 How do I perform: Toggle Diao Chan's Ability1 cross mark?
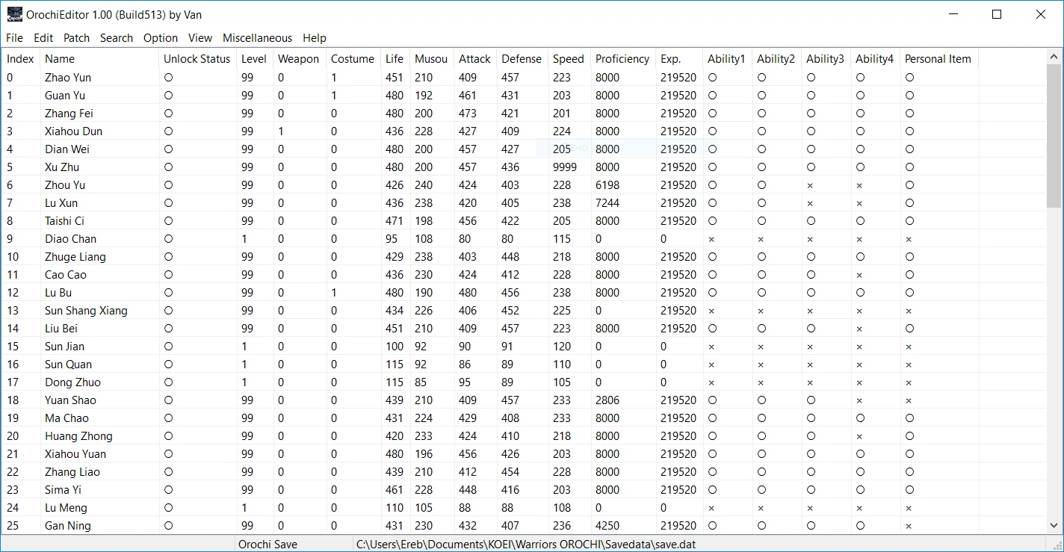(711, 239)
